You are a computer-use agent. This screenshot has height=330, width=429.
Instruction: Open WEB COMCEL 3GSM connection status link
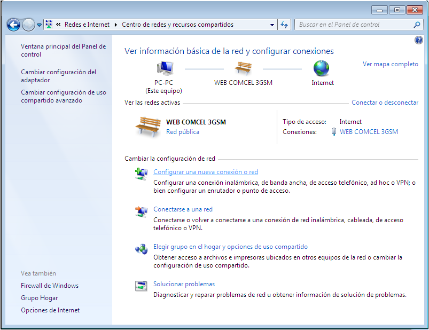pos(369,132)
